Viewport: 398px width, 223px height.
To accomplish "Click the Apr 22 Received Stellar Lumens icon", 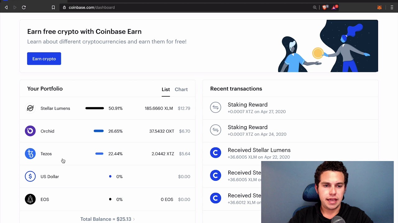I will 215,153.
